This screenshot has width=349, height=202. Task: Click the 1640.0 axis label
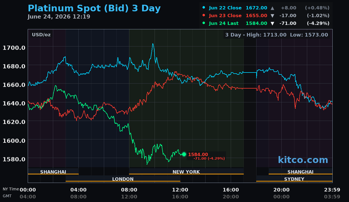pyautogui.click(x=14, y=103)
